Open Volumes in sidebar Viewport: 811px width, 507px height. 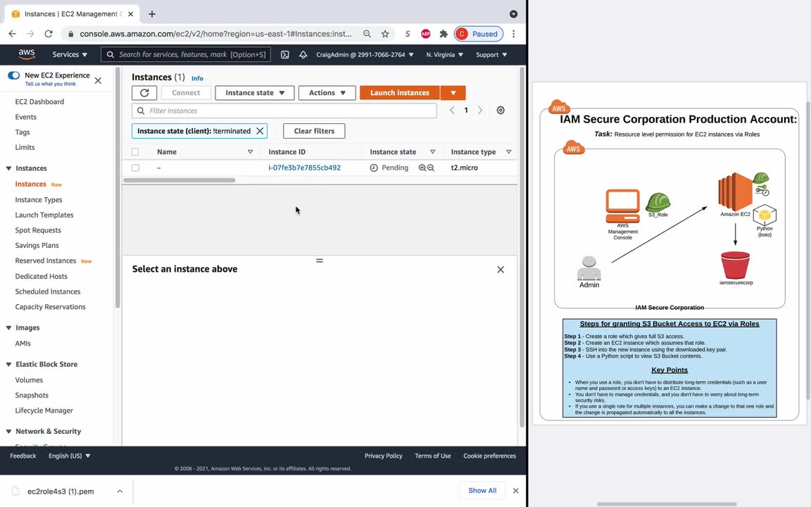point(29,380)
